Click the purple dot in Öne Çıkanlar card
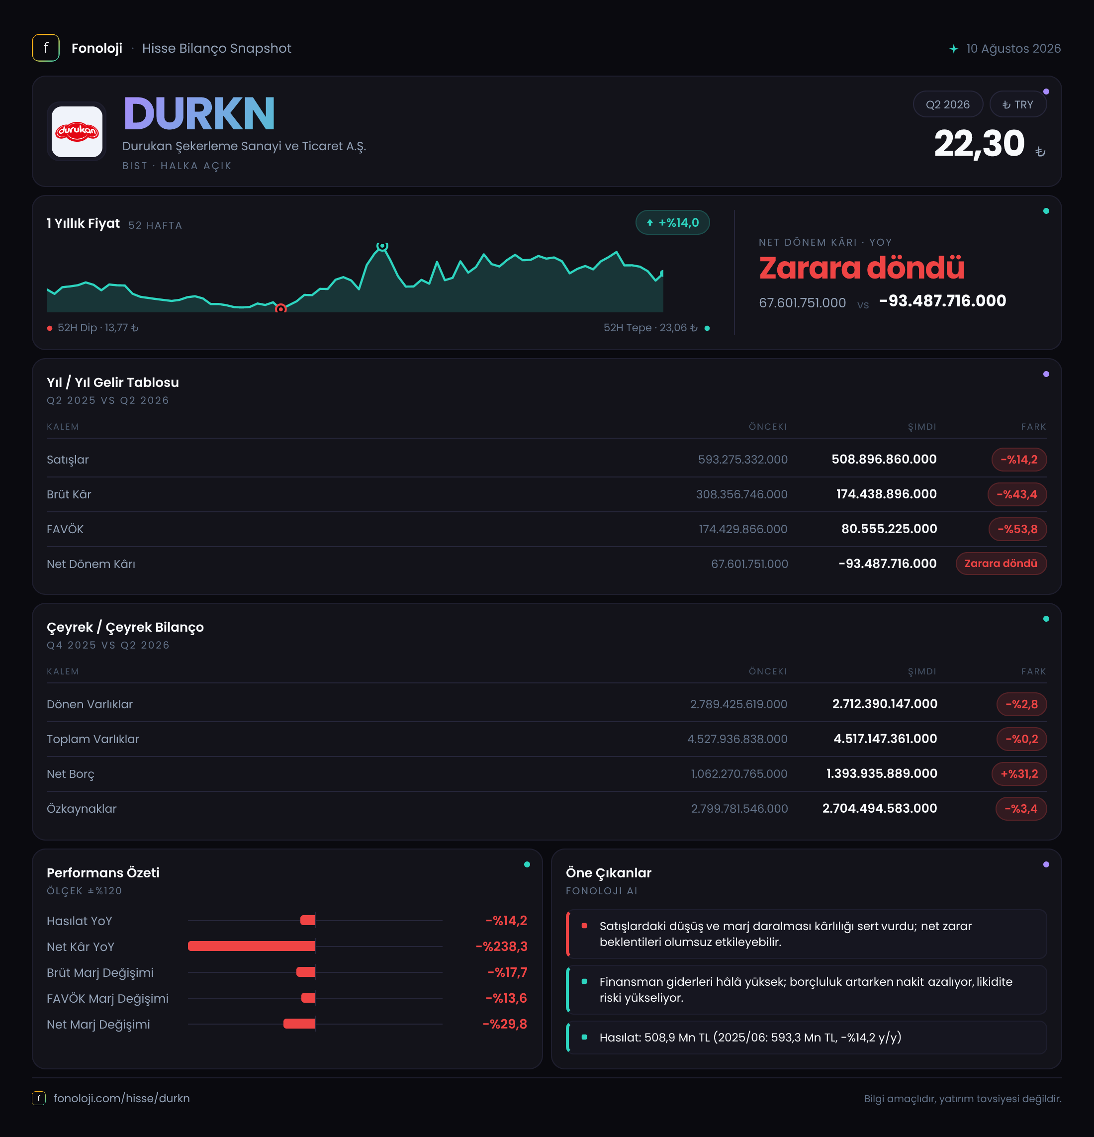The width and height of the screenshot is (1094, 1137). pos(1046,865)
